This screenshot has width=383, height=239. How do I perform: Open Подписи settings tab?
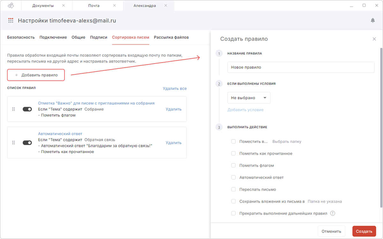(99, 37)
